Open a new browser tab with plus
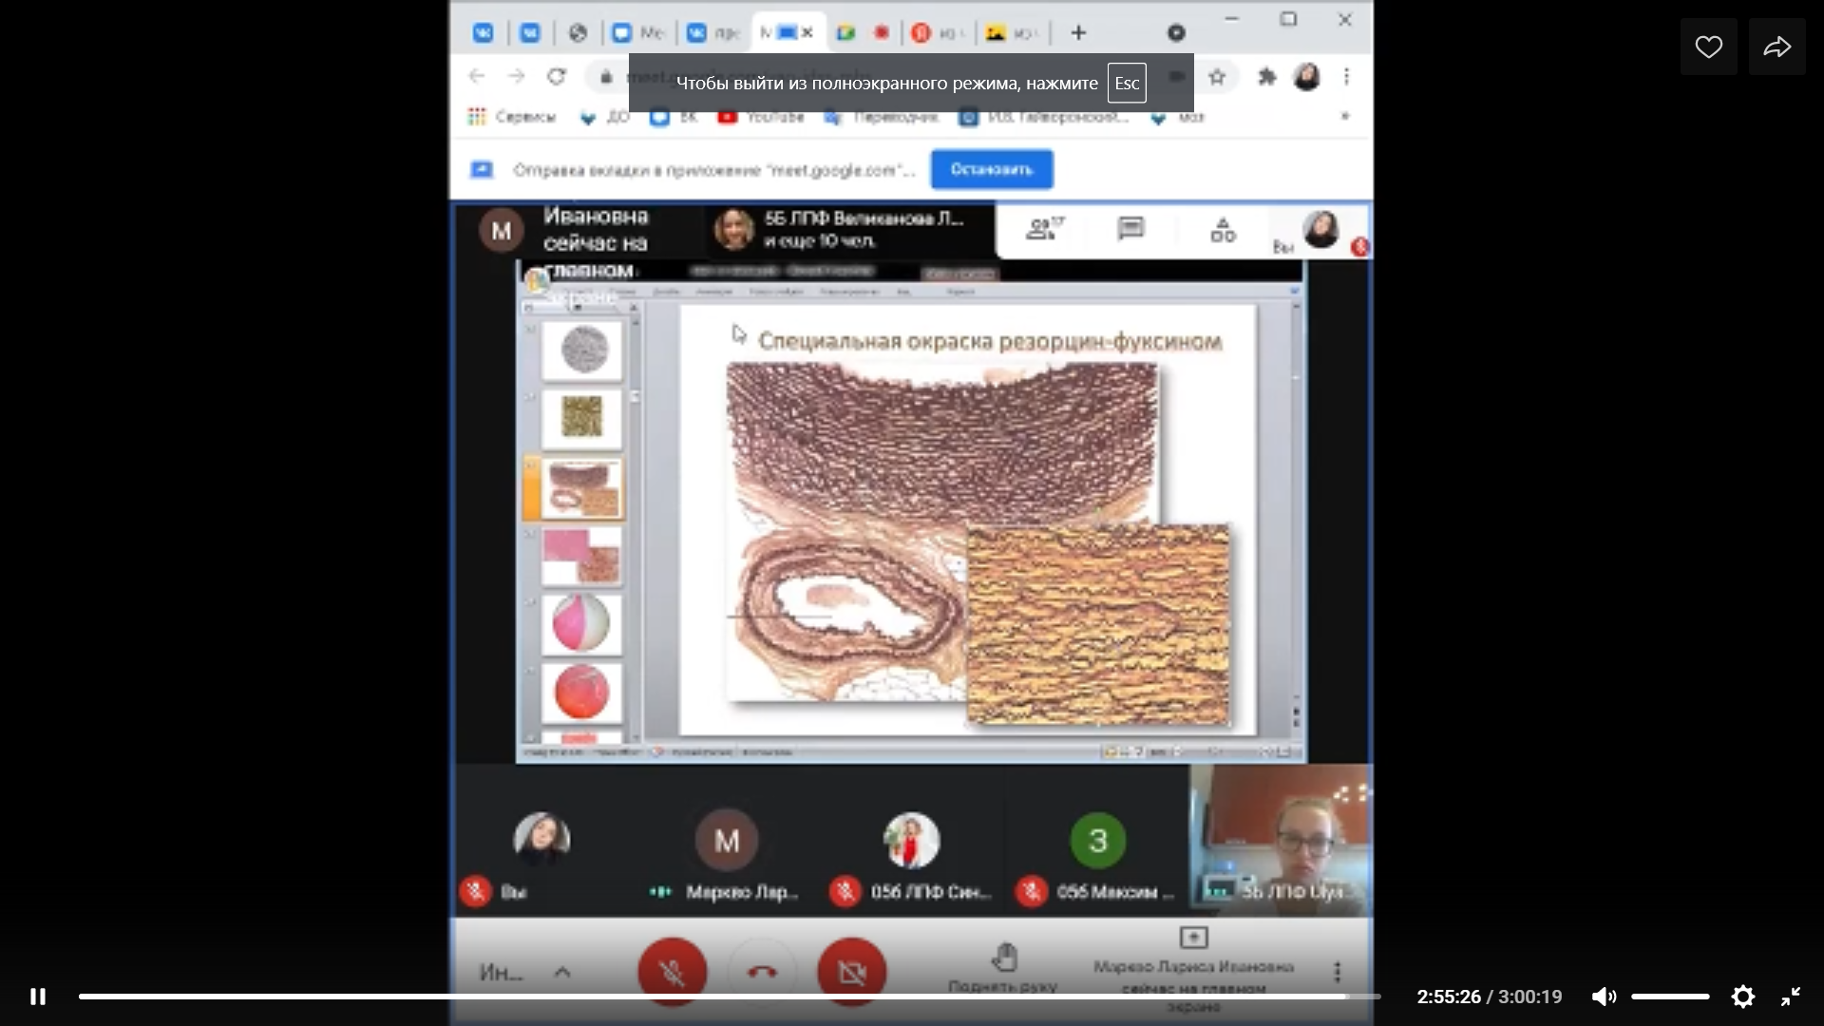1824x1026 pixels. (x=1078, y=33)
